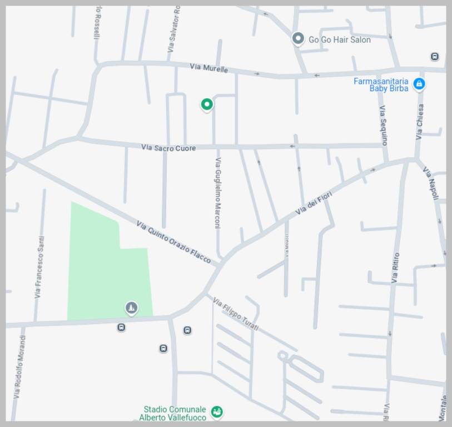Select Via Guglielmo Marconi street label
This screenshot has height=427, width=452.
click(218, 193)
